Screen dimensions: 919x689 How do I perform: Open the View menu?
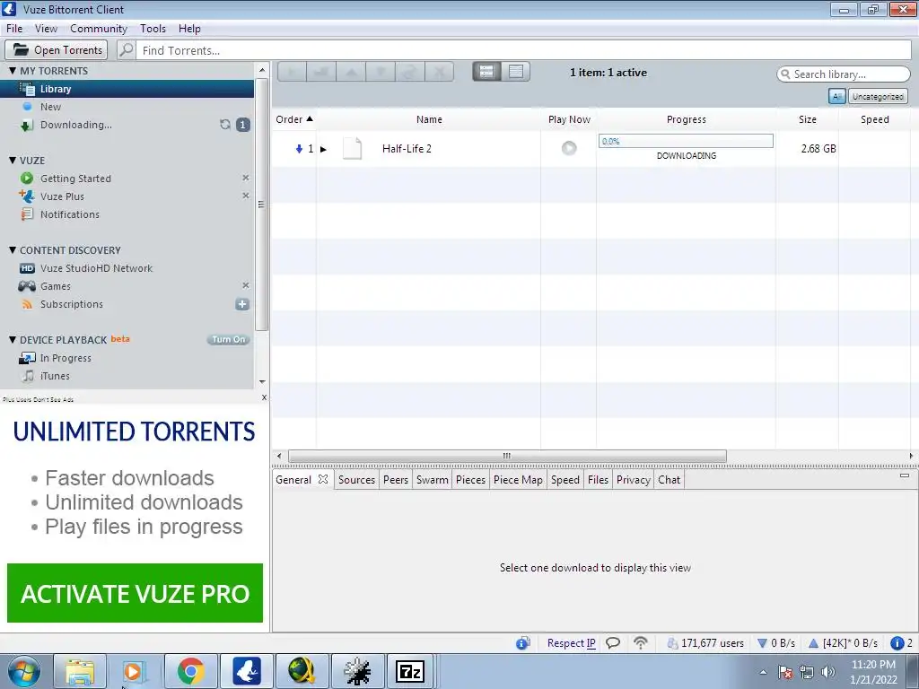[x=46, y=29]
